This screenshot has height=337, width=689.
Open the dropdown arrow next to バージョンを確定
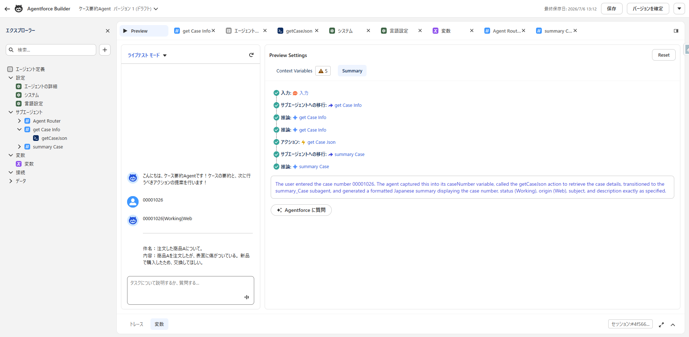click(x=679, y=9)
